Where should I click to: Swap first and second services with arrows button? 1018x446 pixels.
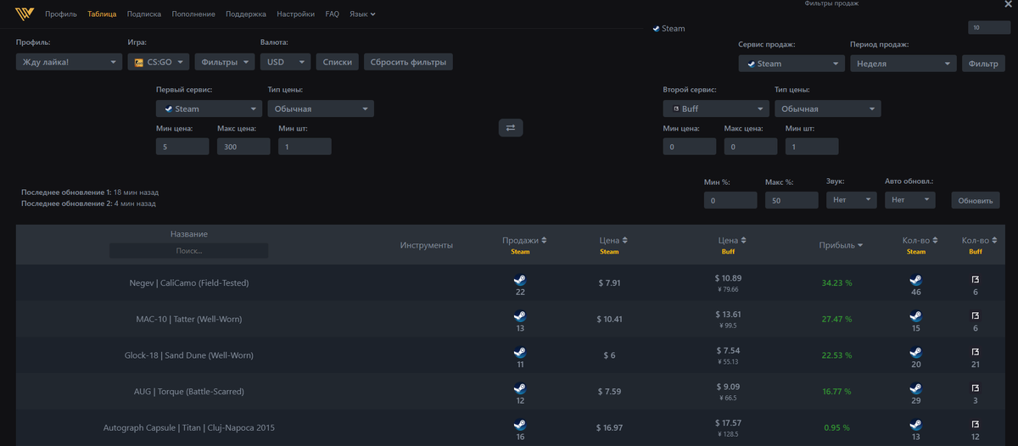point(511,127)
